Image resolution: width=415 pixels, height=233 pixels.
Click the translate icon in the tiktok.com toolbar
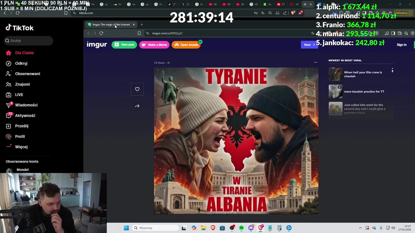[263, 13]
